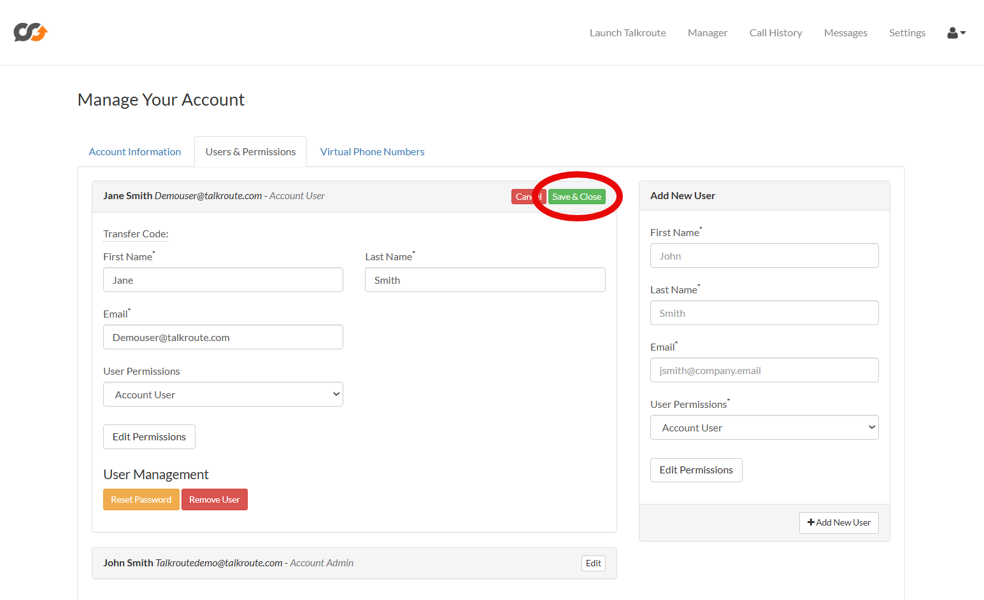Viewport: 984px width, 600px height.
Task: Switch to Account Information tab
Action: pos(134,152)
